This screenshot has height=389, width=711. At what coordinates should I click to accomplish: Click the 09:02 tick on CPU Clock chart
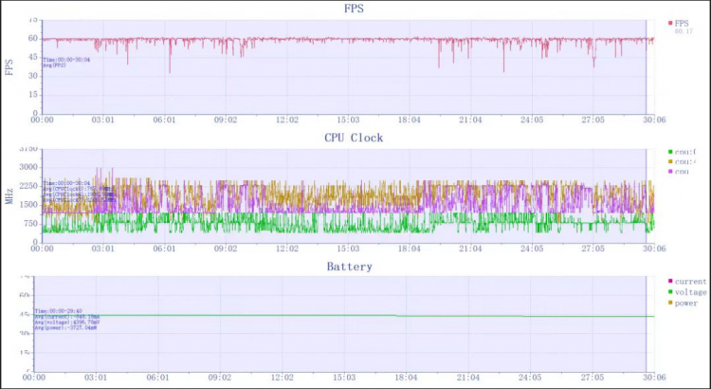tap(226, 249)
